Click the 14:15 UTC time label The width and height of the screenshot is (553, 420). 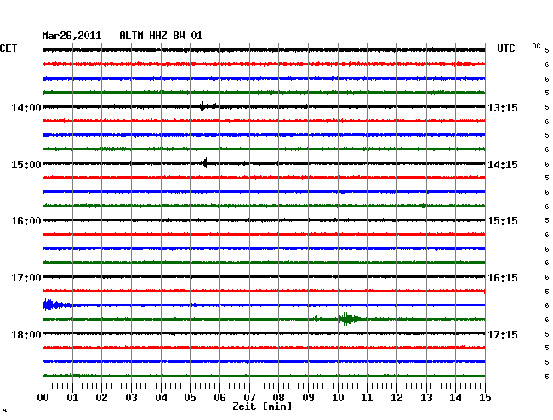(x=503, y=165)
